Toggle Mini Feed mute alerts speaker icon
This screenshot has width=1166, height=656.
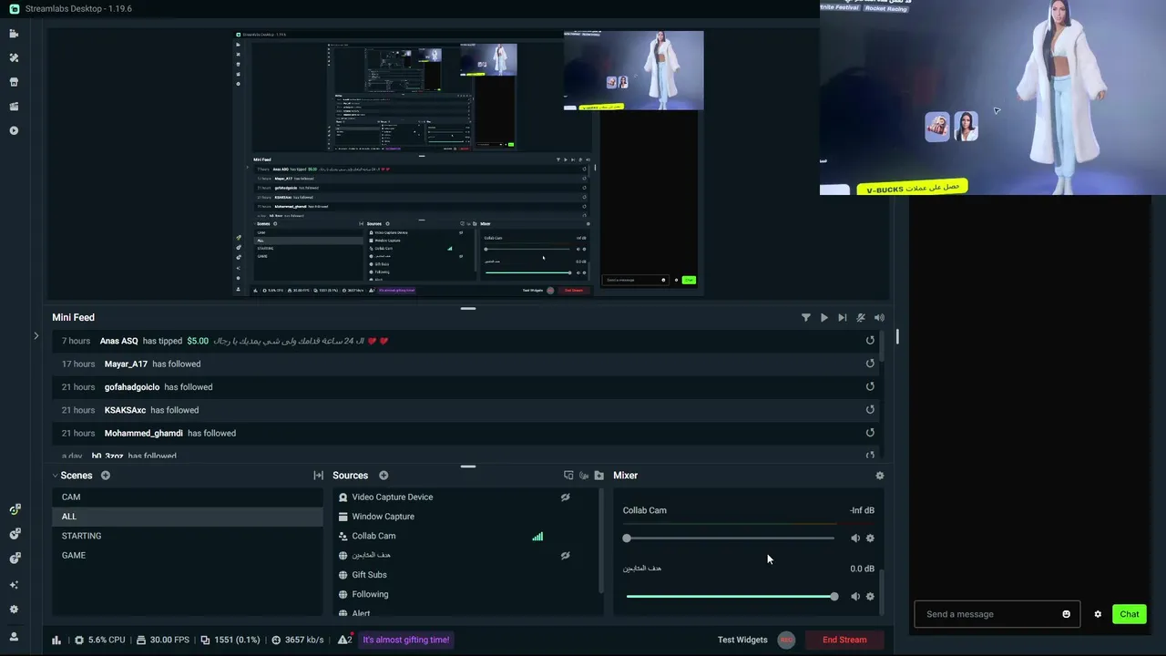coord(879,318)
